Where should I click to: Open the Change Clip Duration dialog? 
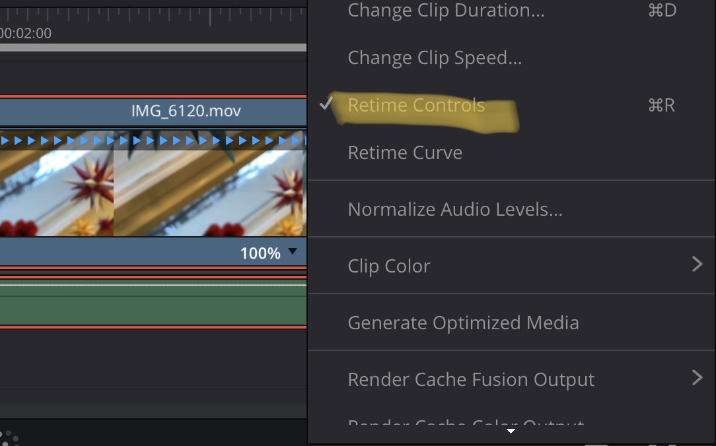pyautogui.click(x=447, y=11)
